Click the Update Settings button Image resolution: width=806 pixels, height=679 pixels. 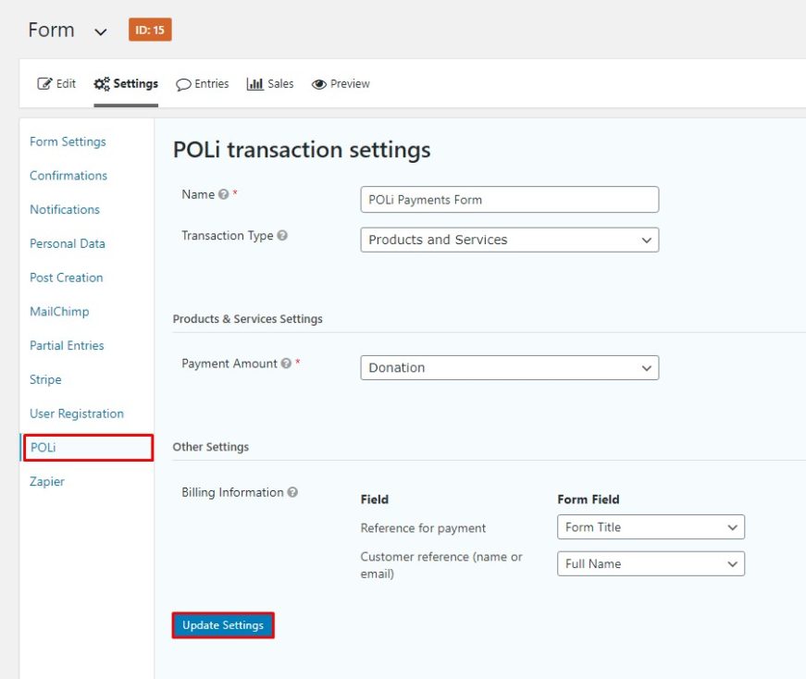tap(222, 625)
